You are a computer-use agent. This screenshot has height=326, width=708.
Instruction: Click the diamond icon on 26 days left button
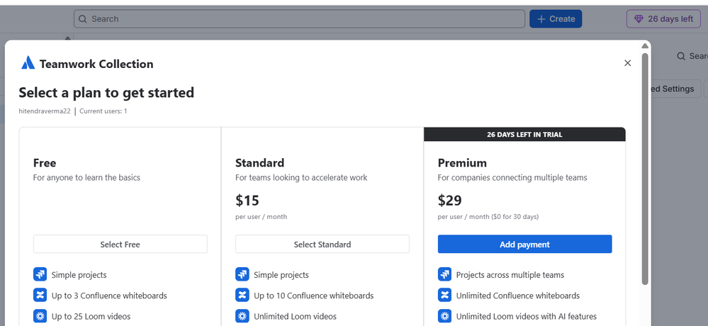[639, 19]
